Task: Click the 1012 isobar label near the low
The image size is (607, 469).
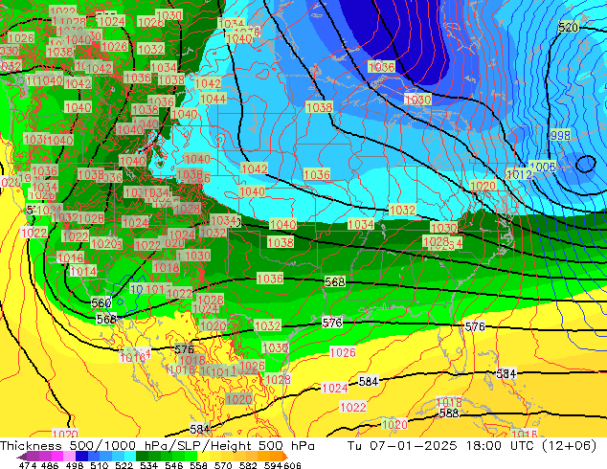Action: (x=518, y=175)
